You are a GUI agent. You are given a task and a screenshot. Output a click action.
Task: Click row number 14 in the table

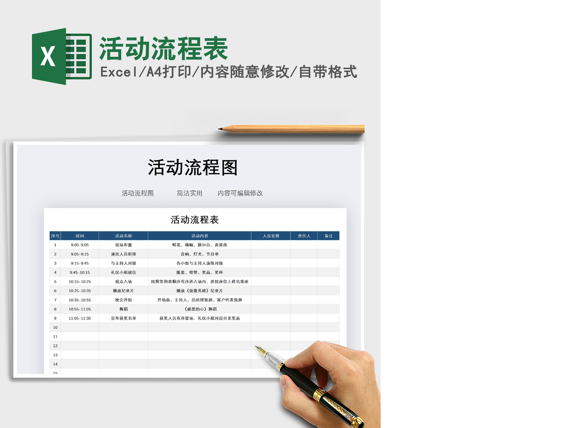click(x=55, y=364)
